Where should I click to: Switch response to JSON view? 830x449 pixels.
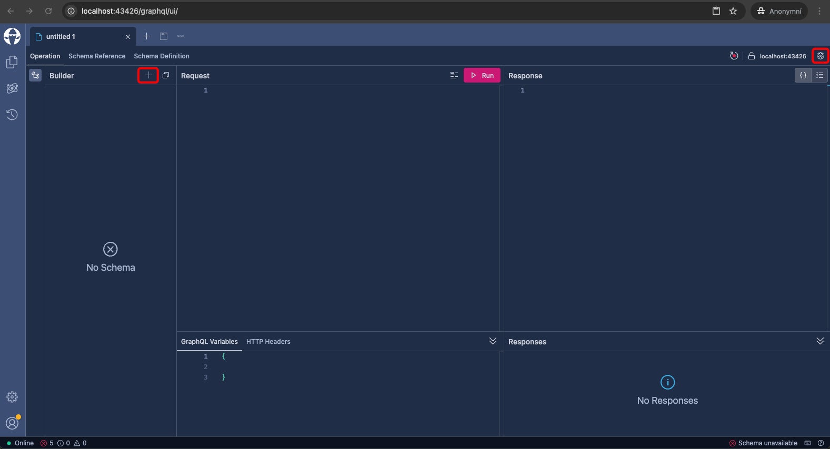point(803,75)
